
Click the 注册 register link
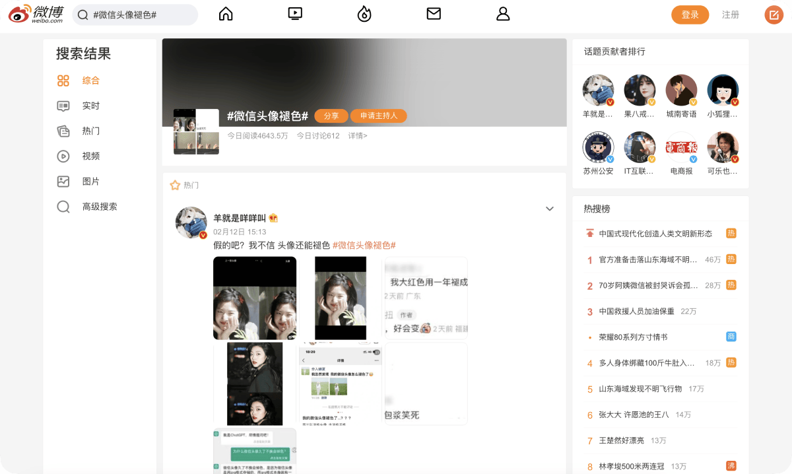731,15
